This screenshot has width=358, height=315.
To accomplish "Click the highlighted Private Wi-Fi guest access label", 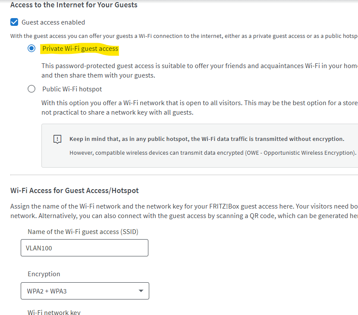I will point(80,49).
